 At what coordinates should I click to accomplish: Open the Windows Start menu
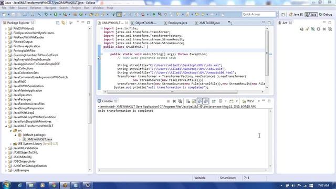6,185
